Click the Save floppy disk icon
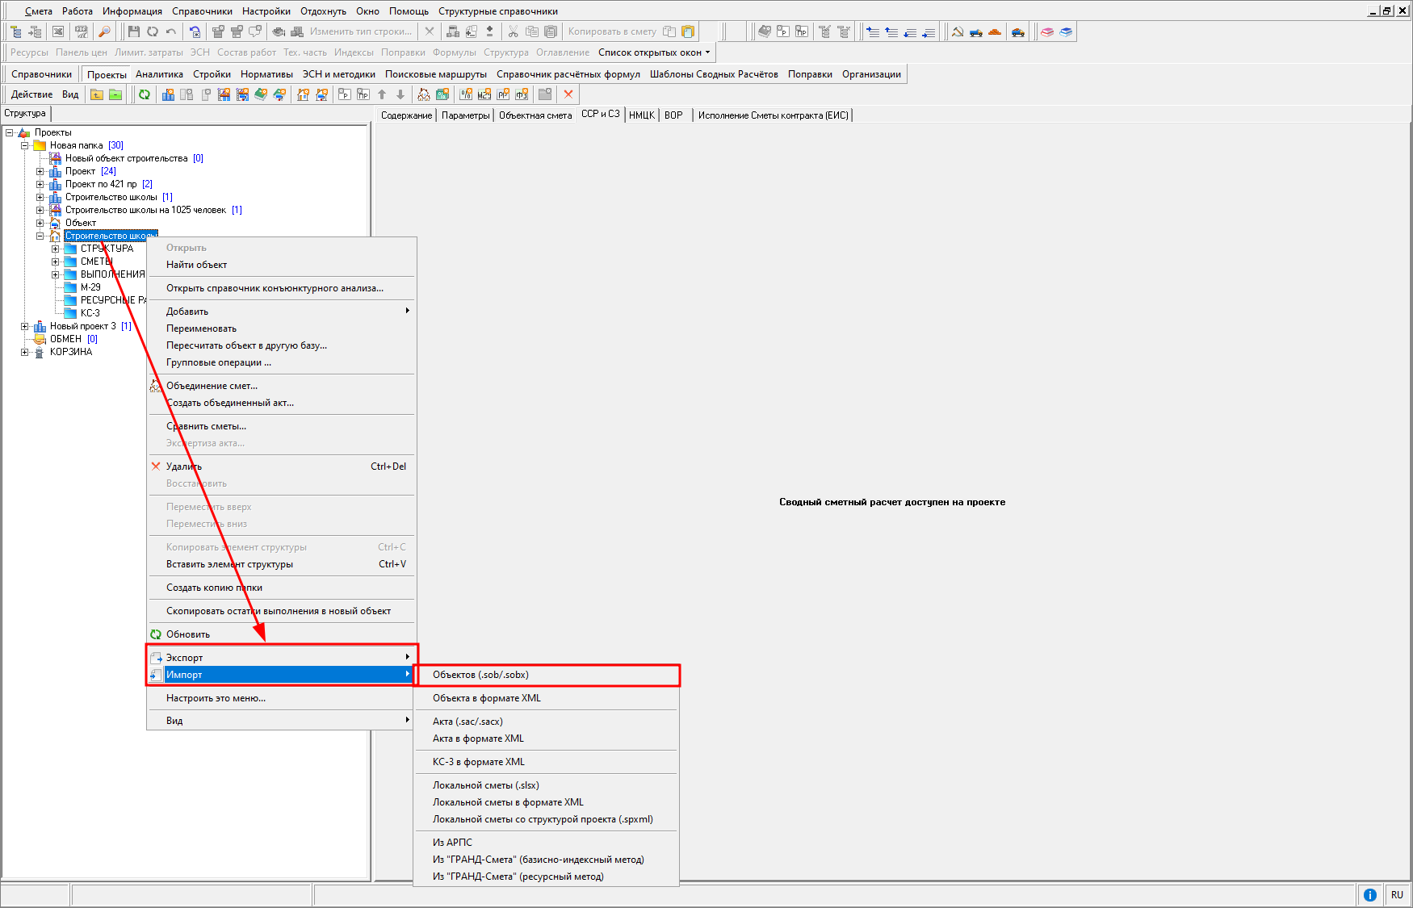 (x=134, y=31)
